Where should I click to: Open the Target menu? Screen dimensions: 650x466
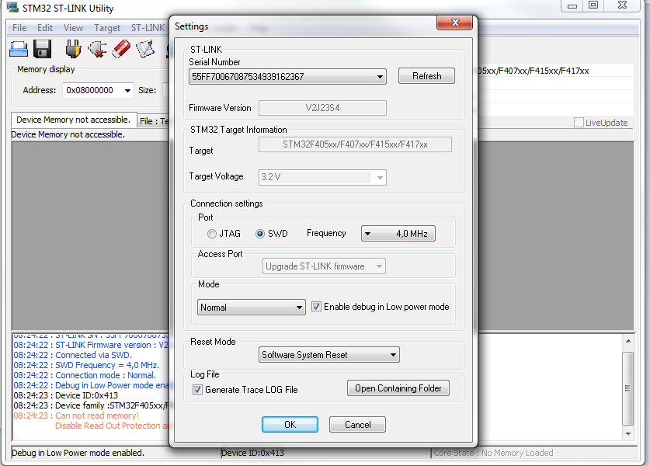(107, 28)
